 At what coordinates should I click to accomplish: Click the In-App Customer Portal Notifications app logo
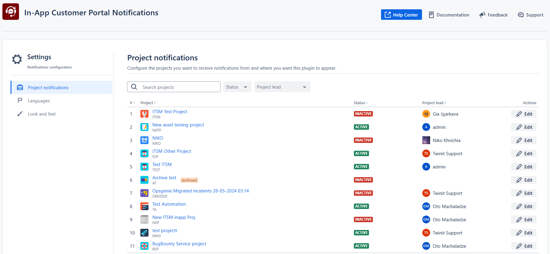point(11,12)
